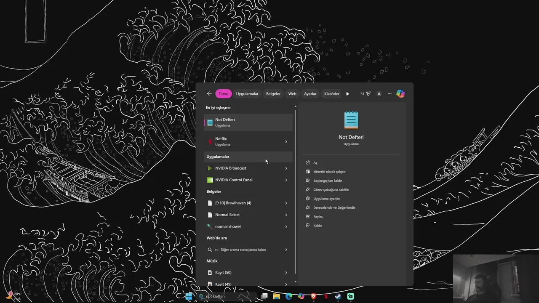Show more filters with the right arrow
The image size is (539, 303).
347,94
